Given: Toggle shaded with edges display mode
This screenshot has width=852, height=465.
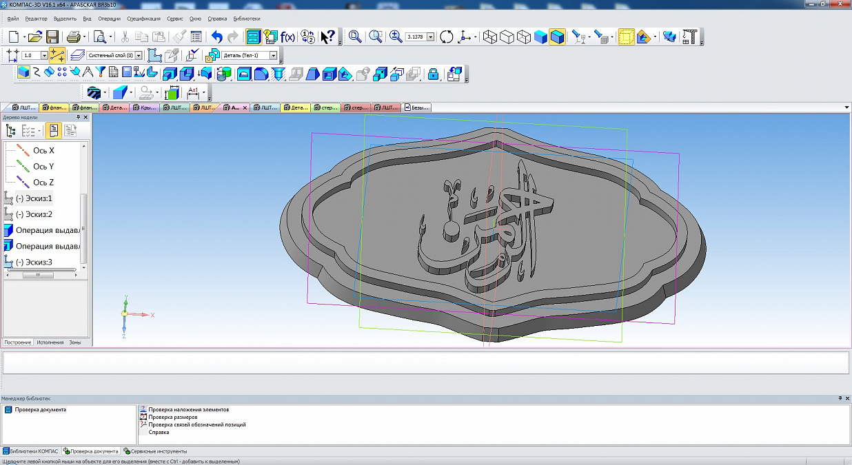Looking at the screenshot, I should point(557,37).
